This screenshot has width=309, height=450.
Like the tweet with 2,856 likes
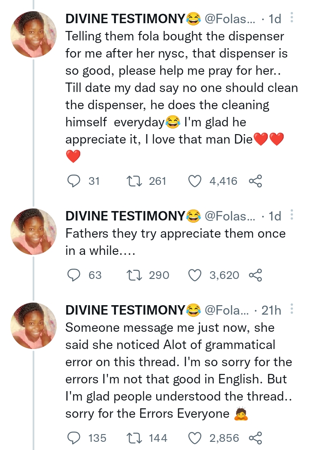[195, 438]
